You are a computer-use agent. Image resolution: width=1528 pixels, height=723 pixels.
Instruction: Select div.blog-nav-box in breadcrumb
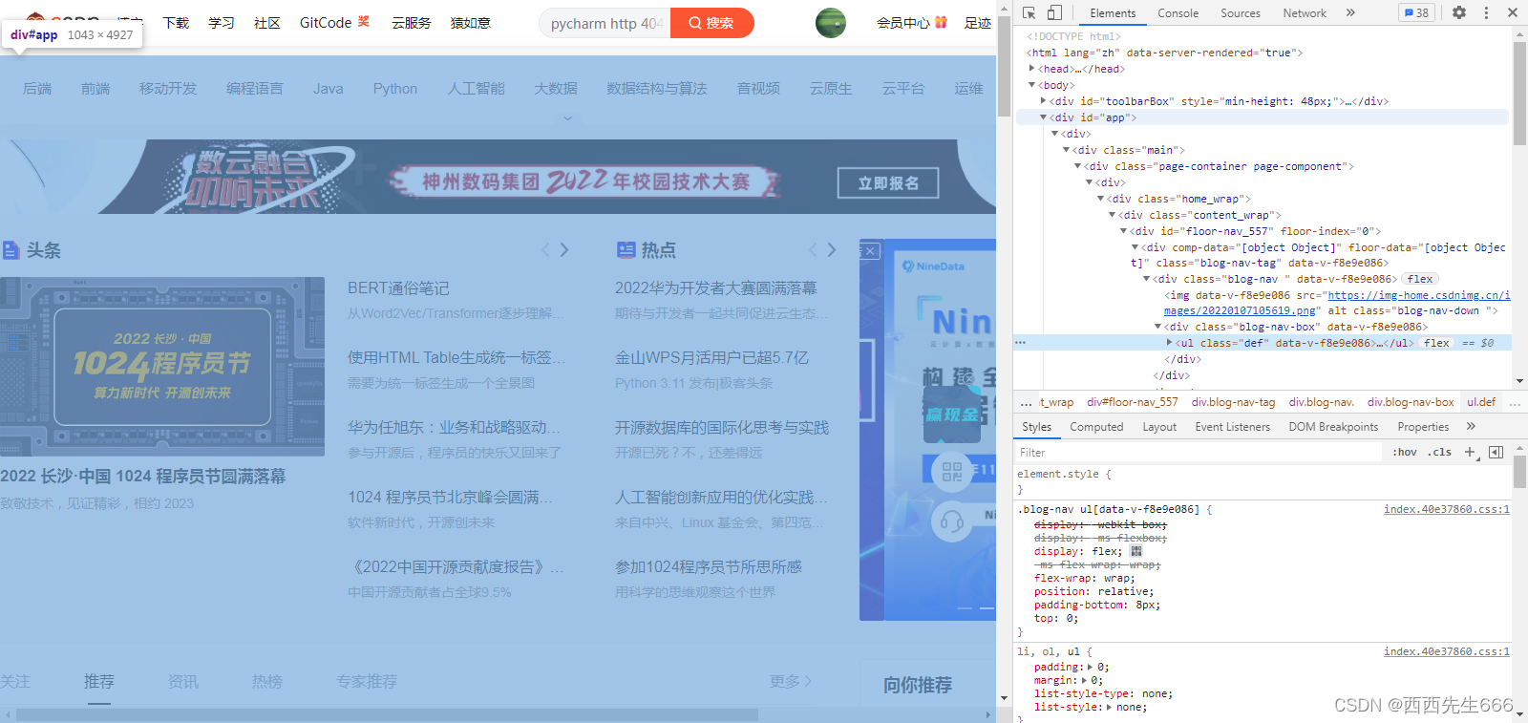[x=1411, y=402]
